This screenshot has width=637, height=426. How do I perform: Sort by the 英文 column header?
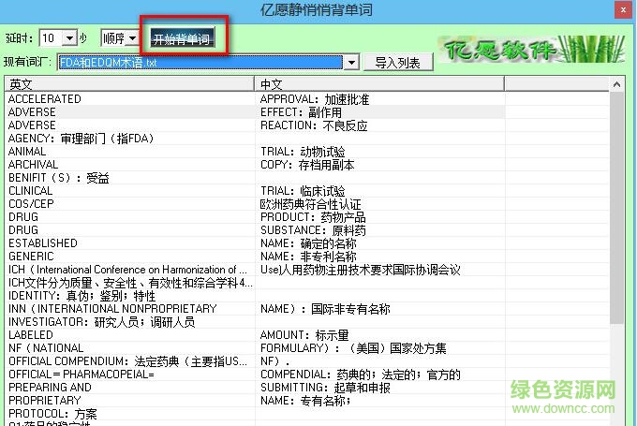click(129, 83)
